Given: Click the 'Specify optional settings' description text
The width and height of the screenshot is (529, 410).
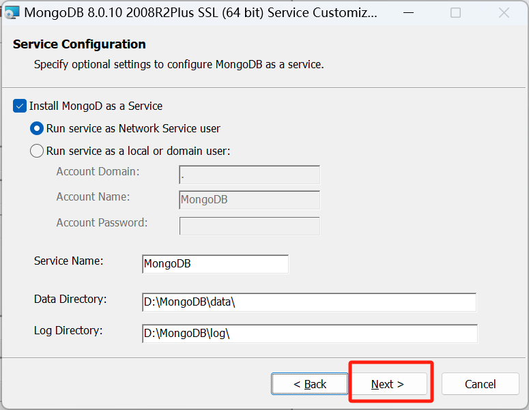Looking at the screenshot, I should [179, 64].
